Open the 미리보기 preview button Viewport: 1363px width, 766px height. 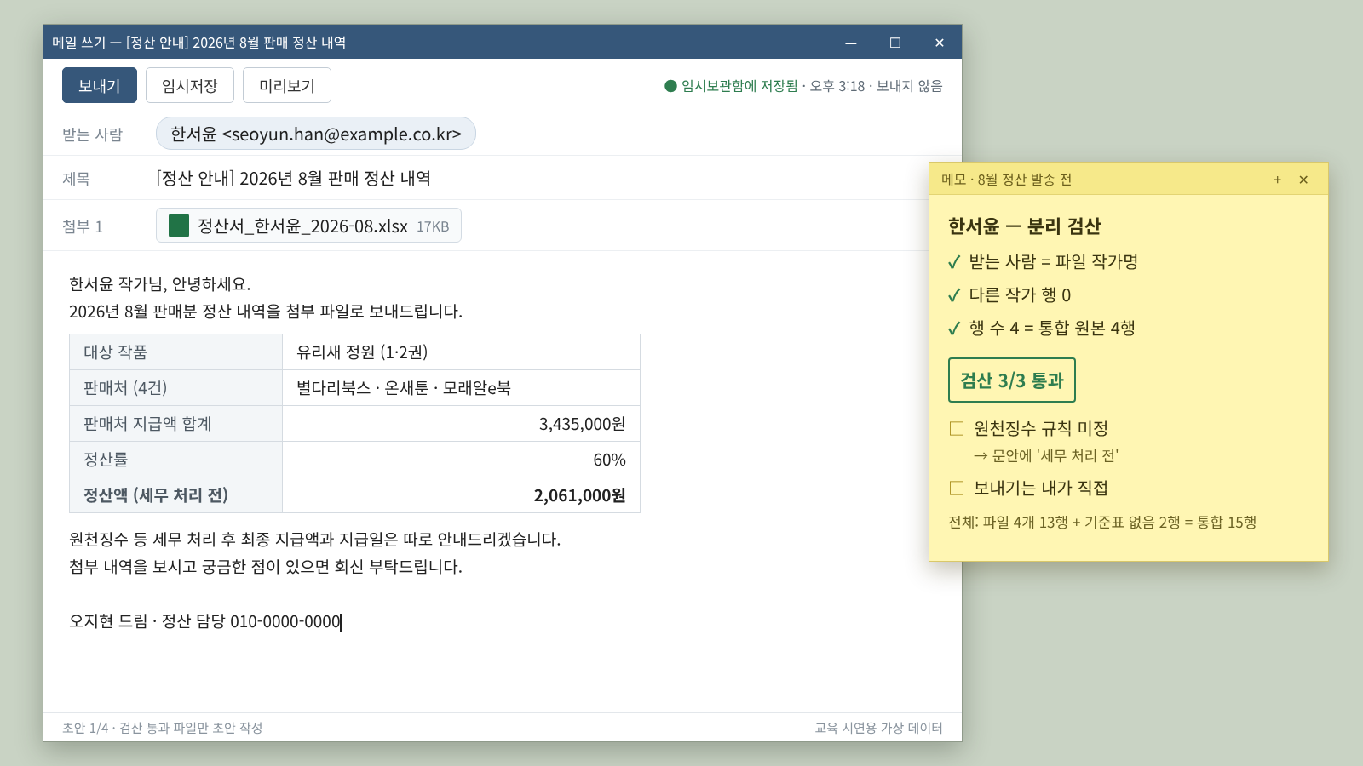pos(287,85)
